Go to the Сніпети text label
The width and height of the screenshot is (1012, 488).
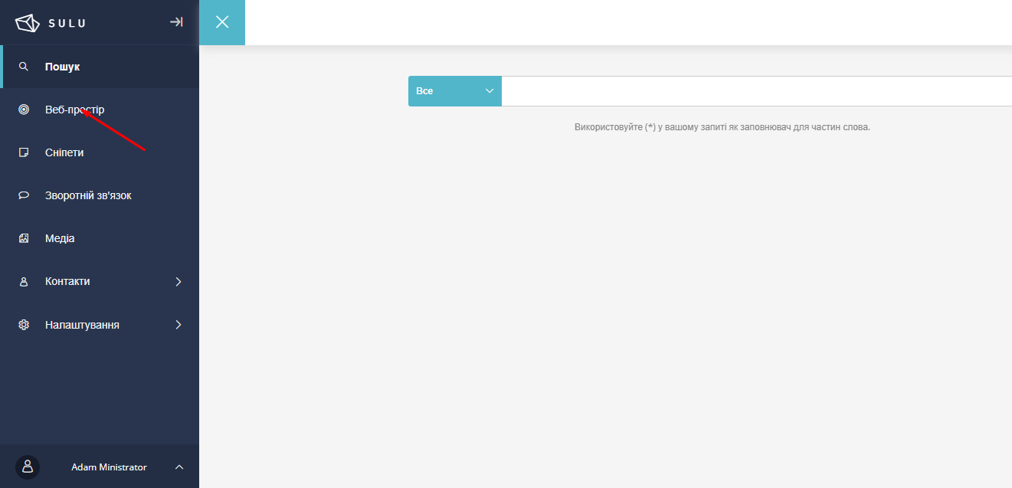(64, 152)
